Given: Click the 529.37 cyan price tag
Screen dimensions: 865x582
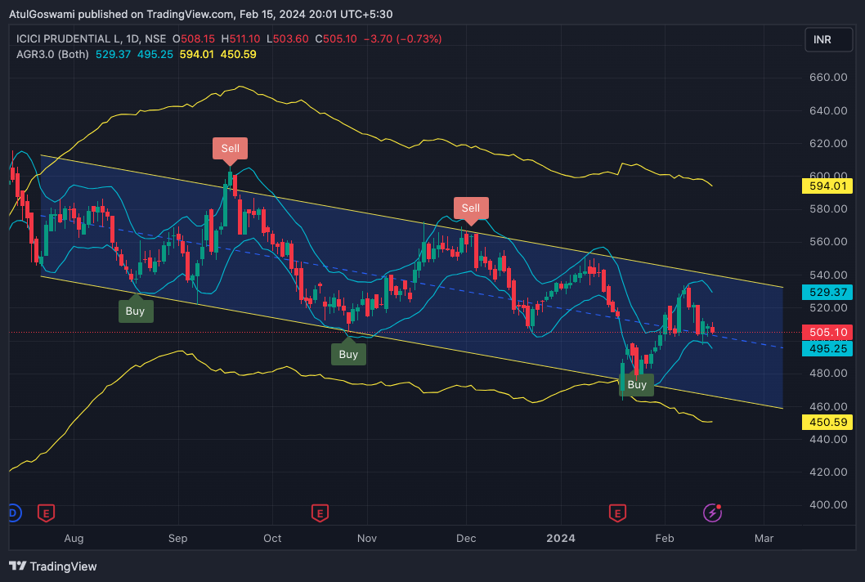Looking at the screenshot, I should coord(827,292).
